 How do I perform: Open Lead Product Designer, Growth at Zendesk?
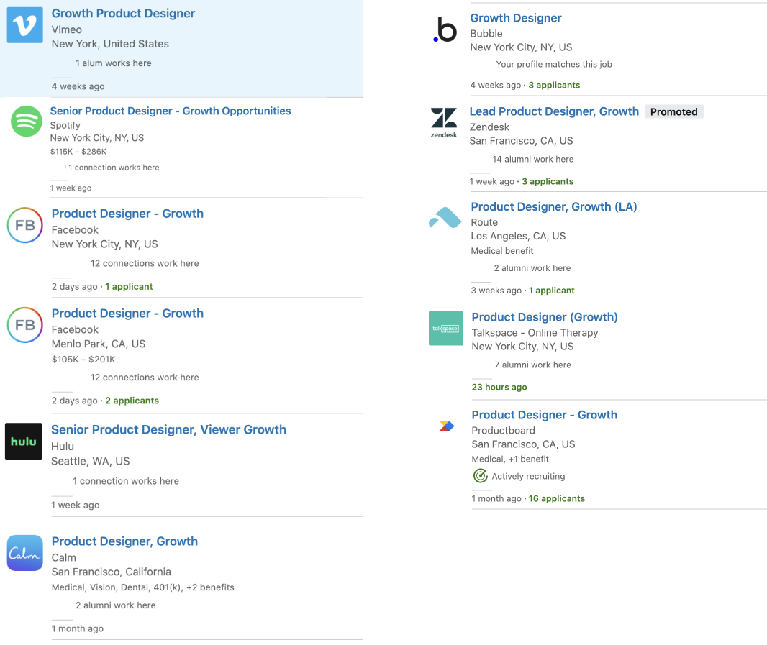click(x=554, y=111)
